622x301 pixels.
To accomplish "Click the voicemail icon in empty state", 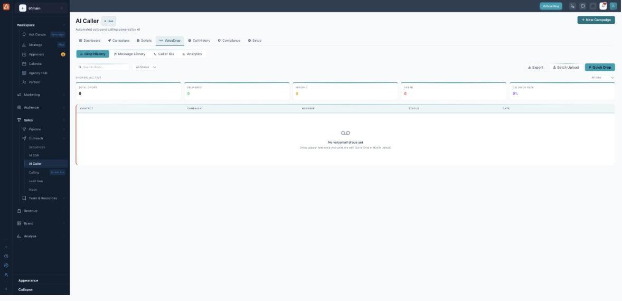I will [x=345, y=133].
